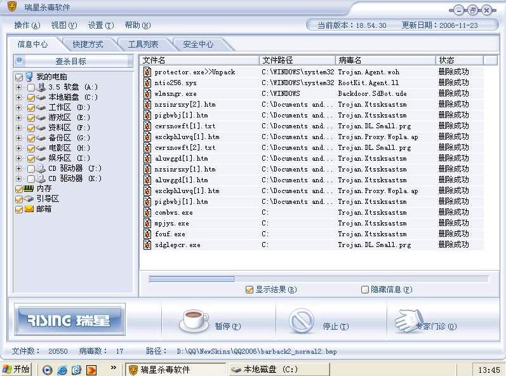Expand the 工作区 D: tree node
506x376 pixels.
click(x=18, y=107)
